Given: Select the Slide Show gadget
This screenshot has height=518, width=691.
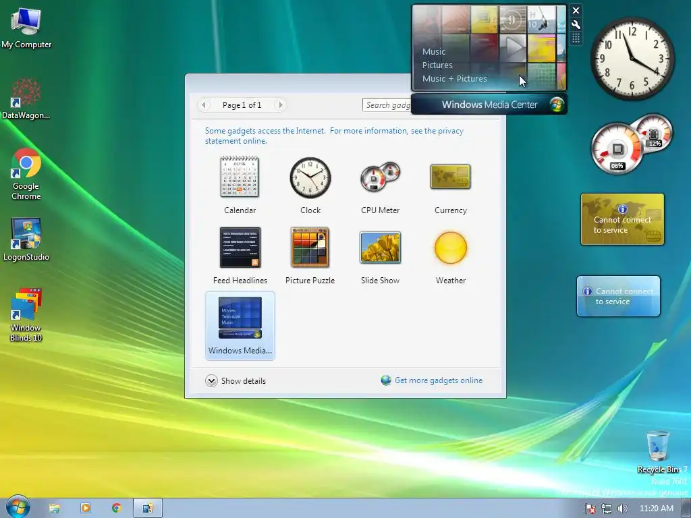Looking at the screenshot, I should tap(381, 256).
